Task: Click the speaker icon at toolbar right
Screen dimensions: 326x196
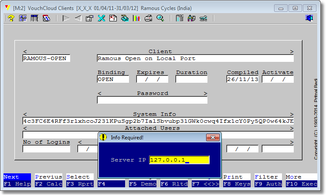Action: 309,18
